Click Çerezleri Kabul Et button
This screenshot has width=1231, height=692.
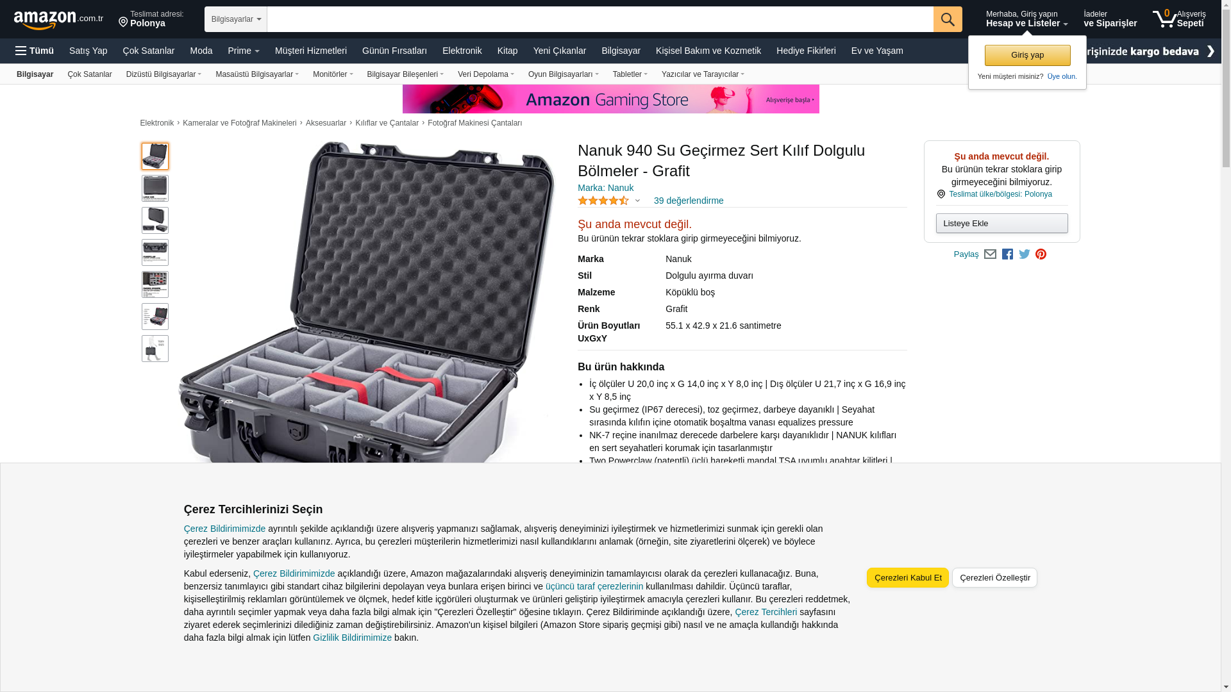click(x=908, y=577)
